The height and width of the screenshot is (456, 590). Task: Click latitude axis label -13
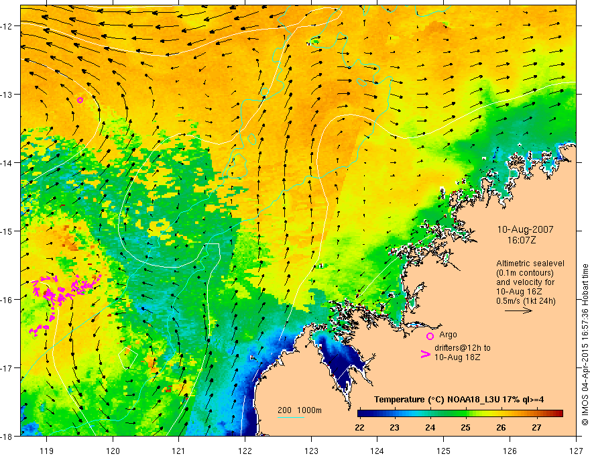(7, 94)
